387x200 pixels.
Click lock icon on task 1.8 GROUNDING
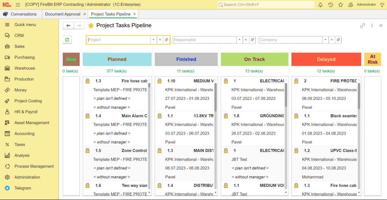pos(226,116)
